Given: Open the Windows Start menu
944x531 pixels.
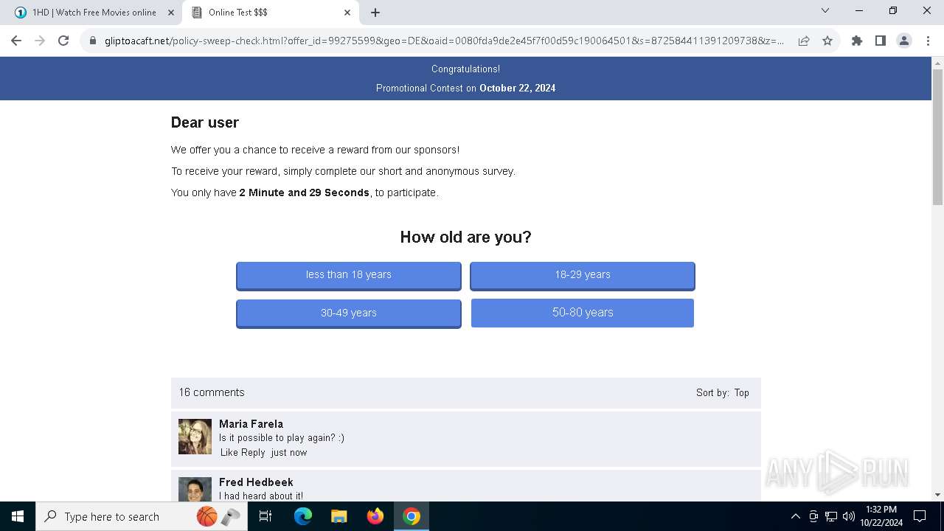Looking at the screenshot, I should click(18, 516).
